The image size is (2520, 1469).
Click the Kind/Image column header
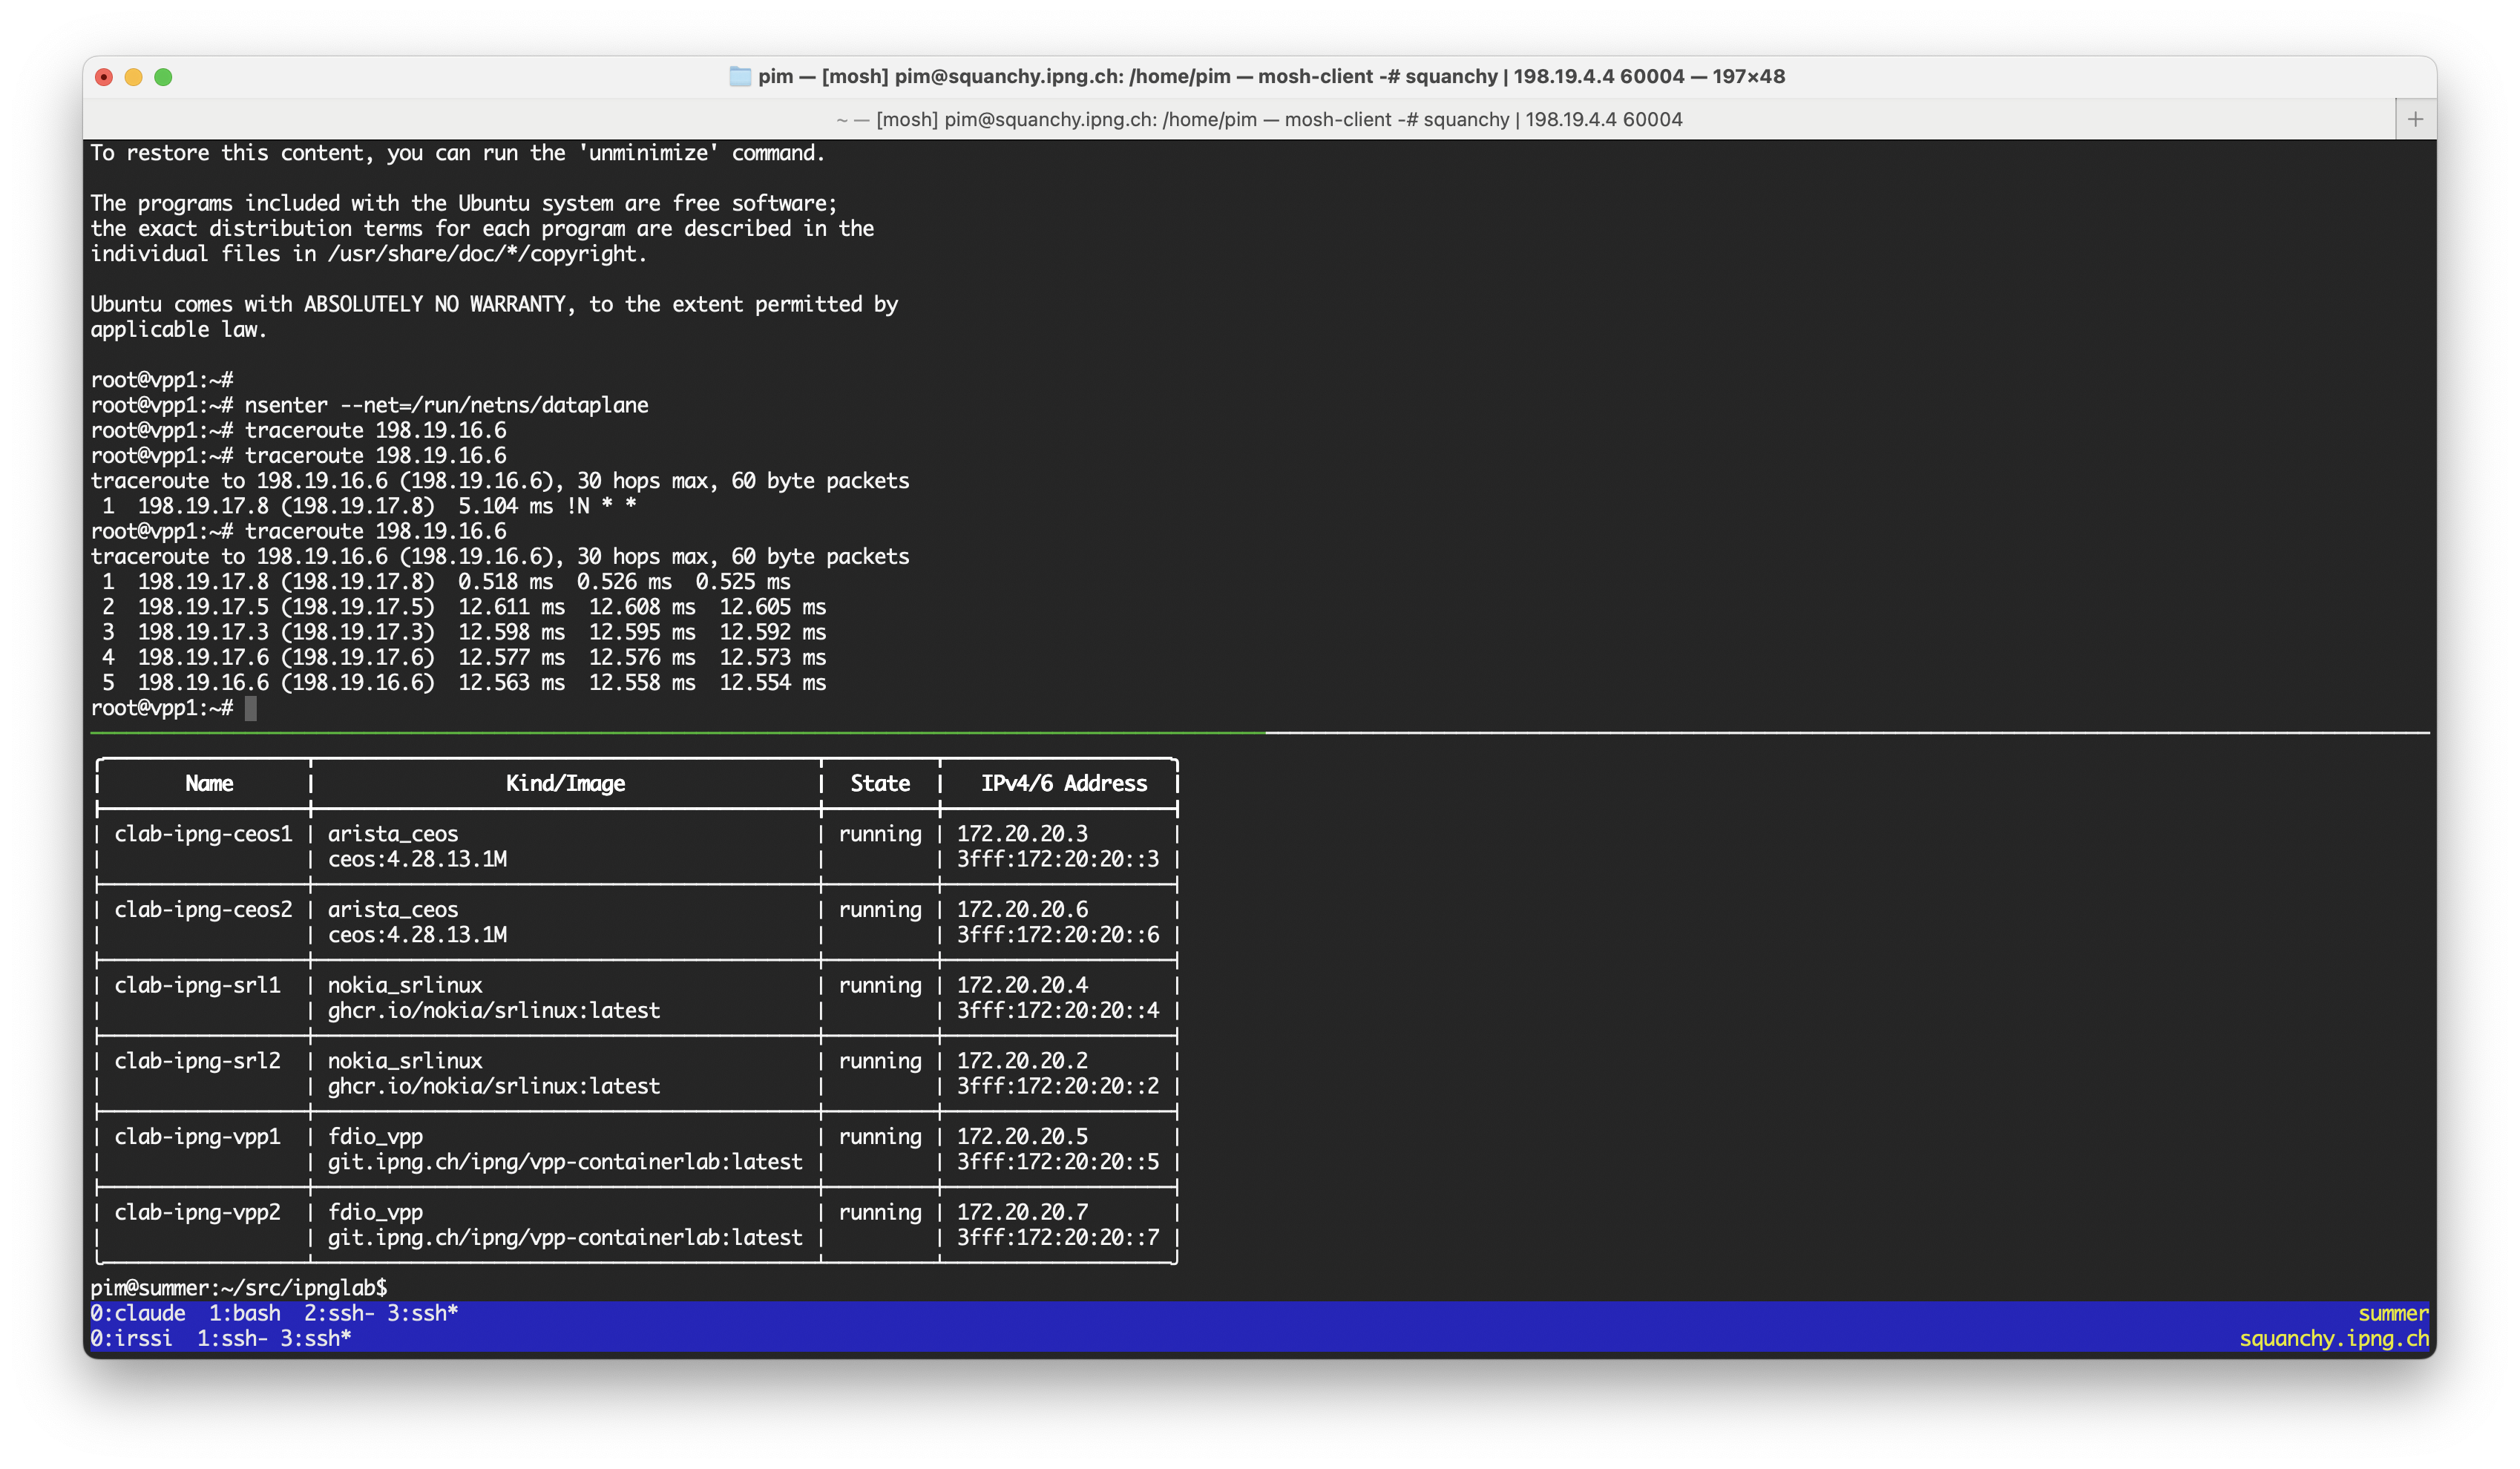point(565,784)
